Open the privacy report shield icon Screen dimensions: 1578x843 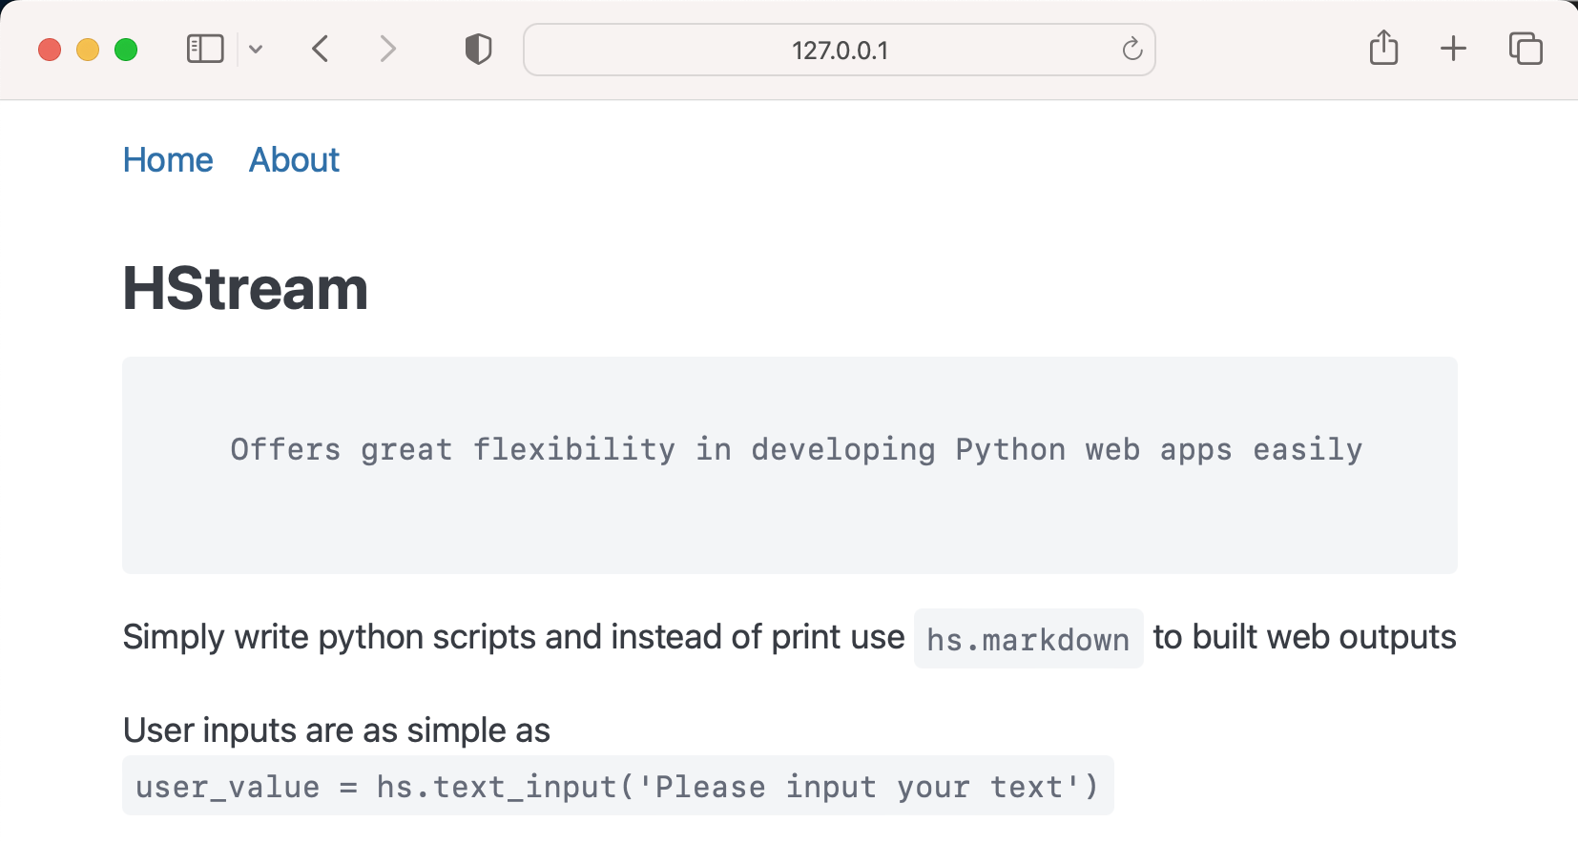478,49
